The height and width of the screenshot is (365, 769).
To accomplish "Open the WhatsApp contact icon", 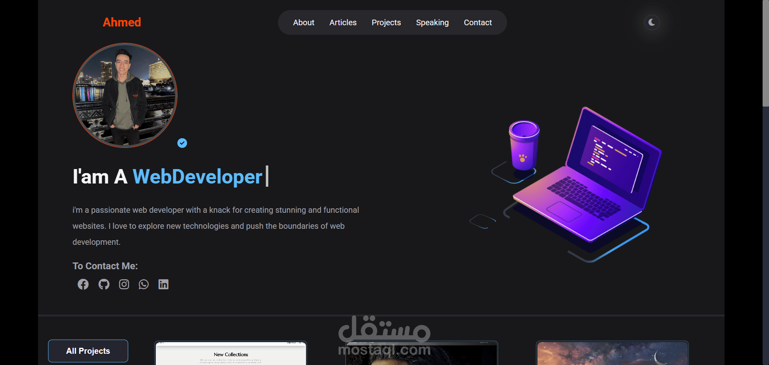I will coord(143,284).
